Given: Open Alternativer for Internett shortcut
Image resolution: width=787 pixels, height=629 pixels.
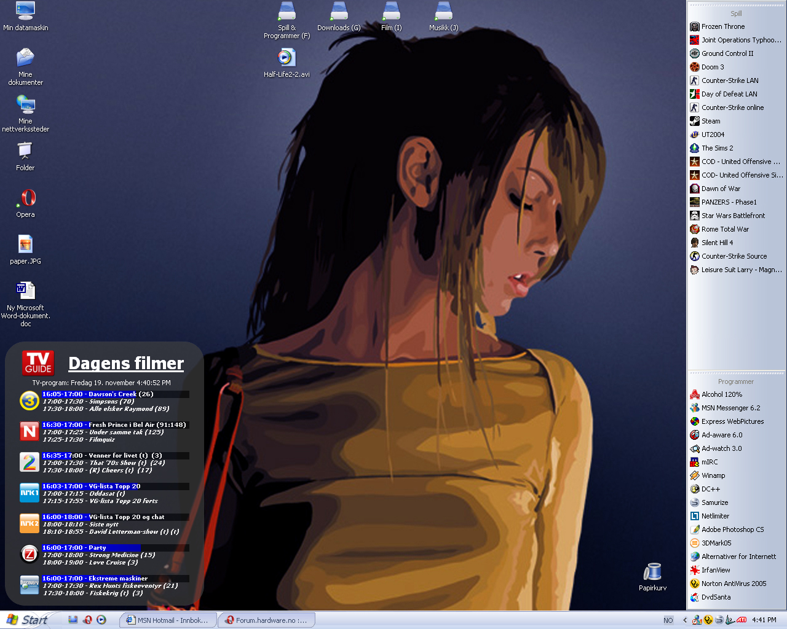Looking at the screenshot, I should pyautogui.click(x=733, y=557).
